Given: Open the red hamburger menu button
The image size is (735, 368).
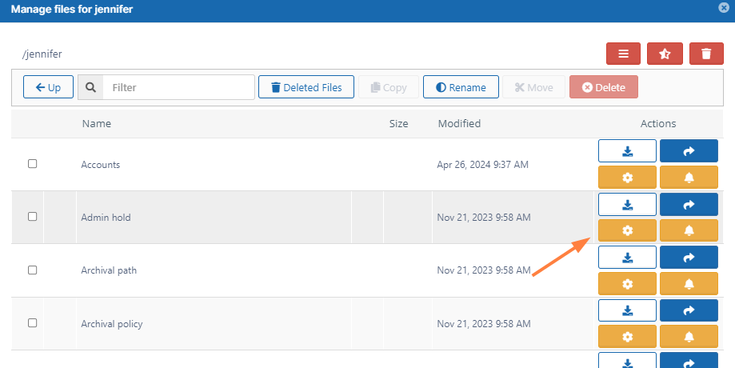Looking at the screenshot, I should click(x=623, y=54).
